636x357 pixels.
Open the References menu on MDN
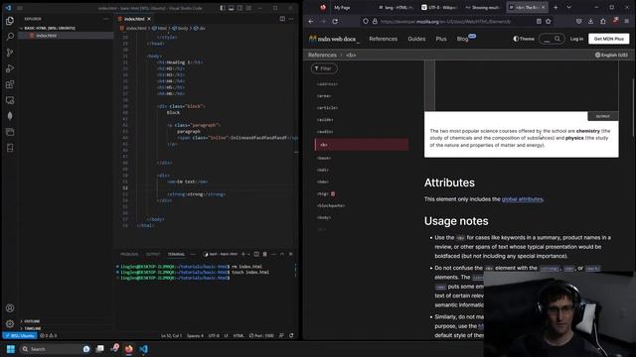pyautogui.click(x=384, y=39)
